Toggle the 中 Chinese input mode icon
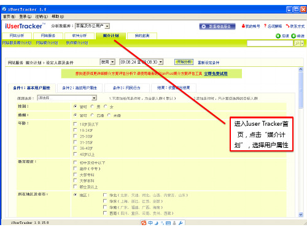Image resolution: width=307 pixels, height=230 pixels. 150,223
